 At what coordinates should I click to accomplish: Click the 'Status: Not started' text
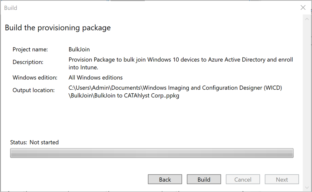tap(34, 142)
